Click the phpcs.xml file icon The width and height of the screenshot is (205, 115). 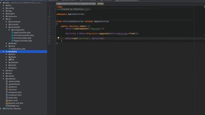tap(7, 100)
